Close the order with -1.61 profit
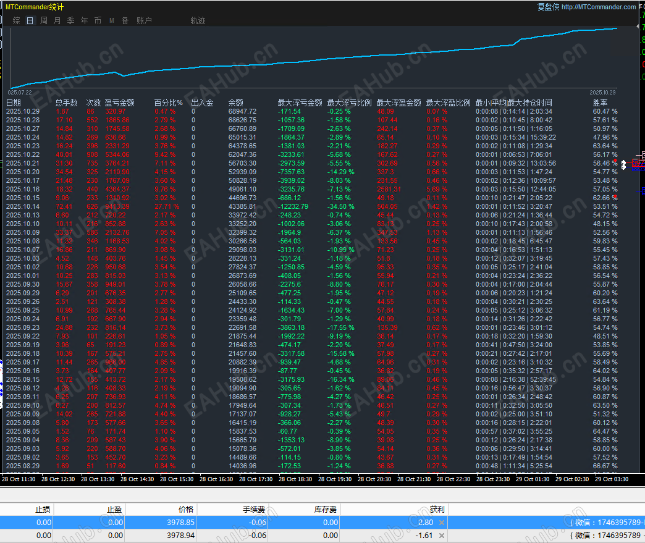The width and height of the screenshot is (645, 543). tap(441, 536)
